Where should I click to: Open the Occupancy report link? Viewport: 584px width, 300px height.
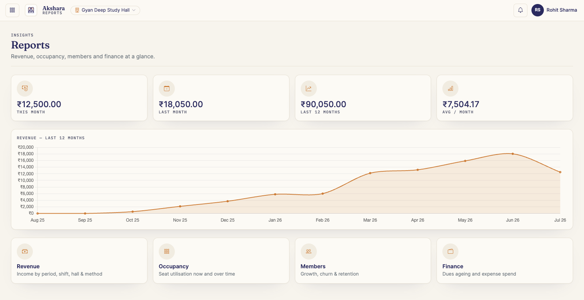(x=221, y=261)
